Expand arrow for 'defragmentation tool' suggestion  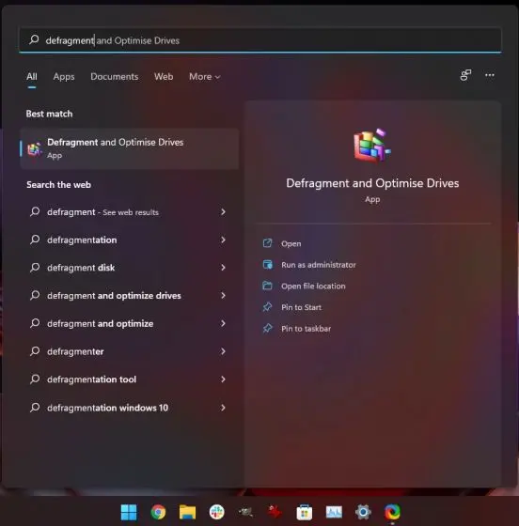click(223, 379)
